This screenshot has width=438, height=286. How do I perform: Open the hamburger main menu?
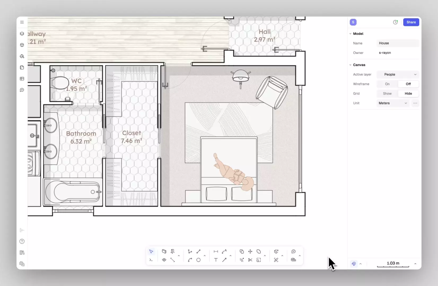[x=22, y=22]
